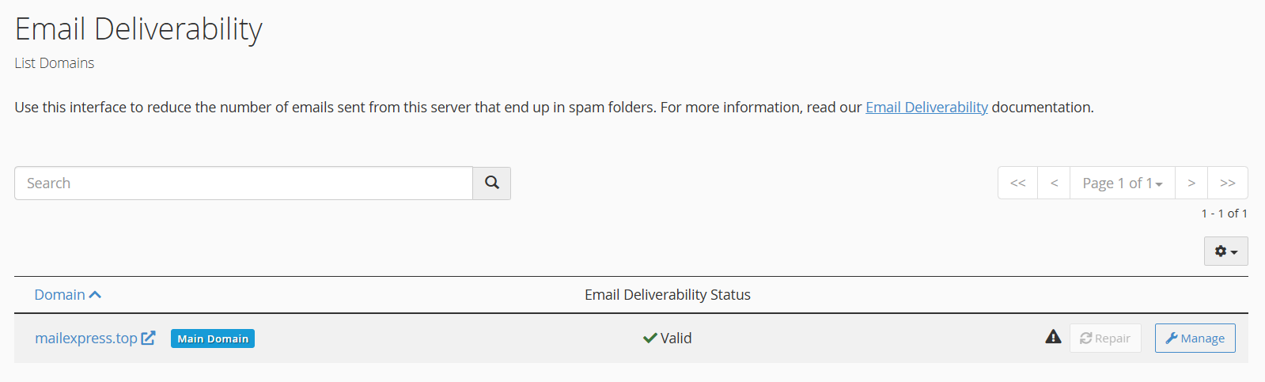This screenshot has height=382, width=1265.
Task: Go to the next page
Action: pos(1191,183)
